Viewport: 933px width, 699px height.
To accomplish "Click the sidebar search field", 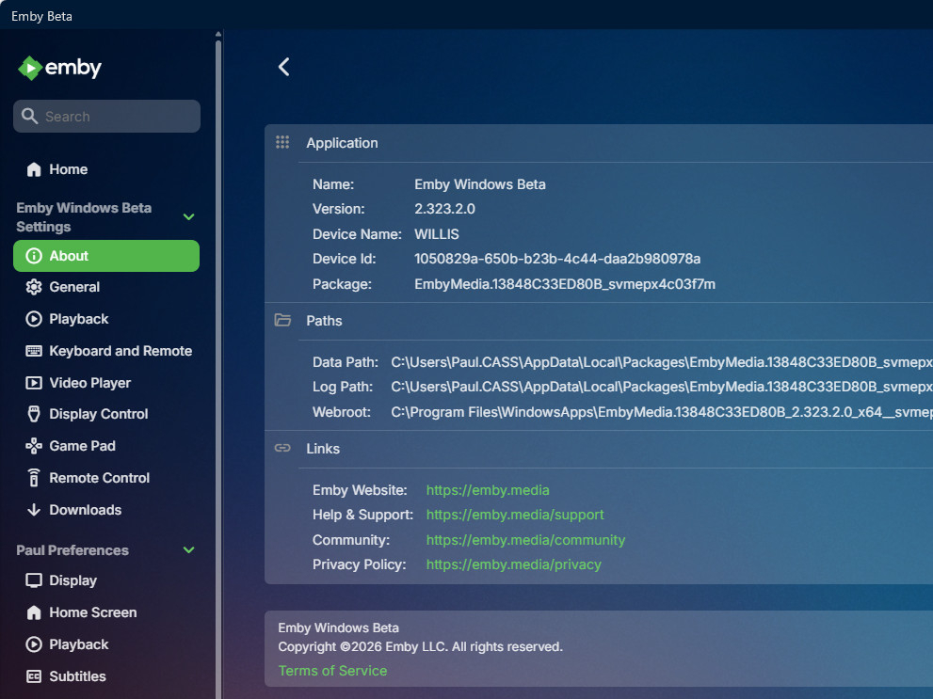I will click(106, 117).
